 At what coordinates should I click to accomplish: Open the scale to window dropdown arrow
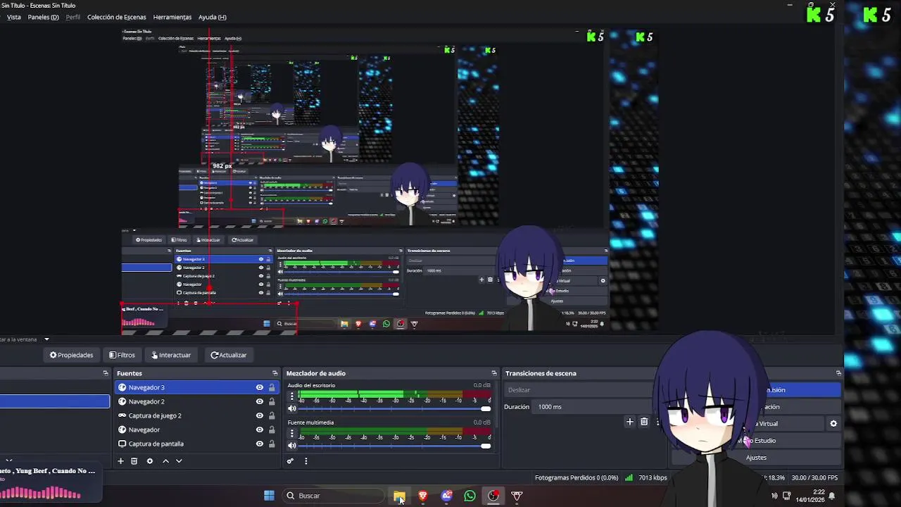pyautogui.click(x=46, y=339)
